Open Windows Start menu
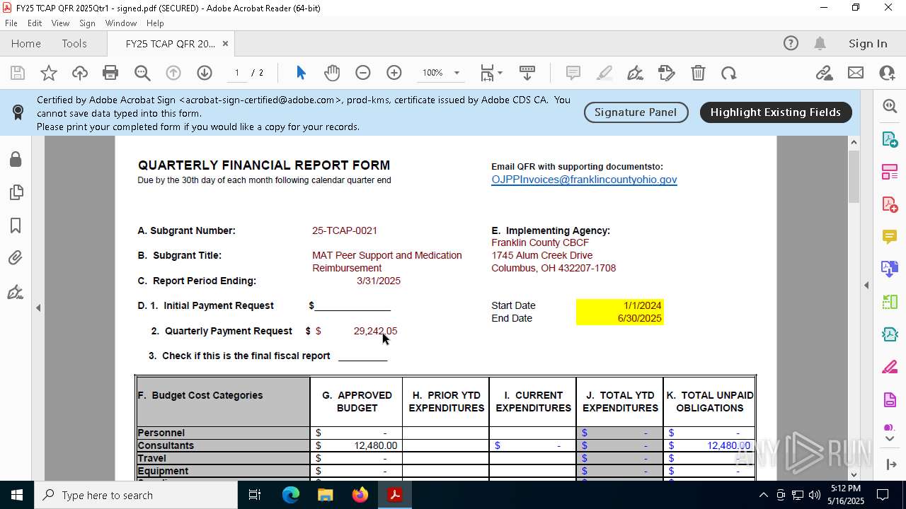The width and height of the screenshot is (906, 509). coord(17,495)
